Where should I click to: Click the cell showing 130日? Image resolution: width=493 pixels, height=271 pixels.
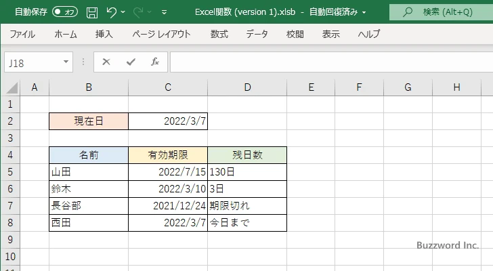click(247, 172)
